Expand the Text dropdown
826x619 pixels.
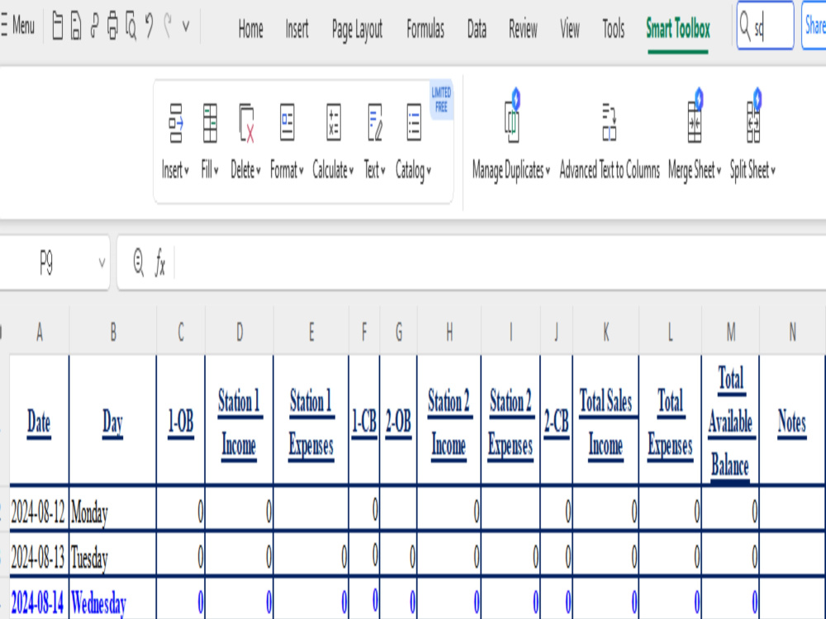[374, 170]
